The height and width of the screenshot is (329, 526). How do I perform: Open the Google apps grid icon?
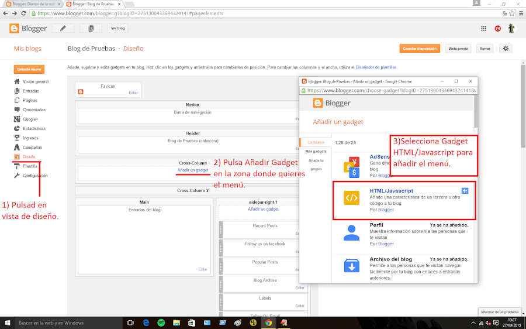coord(483,29)
